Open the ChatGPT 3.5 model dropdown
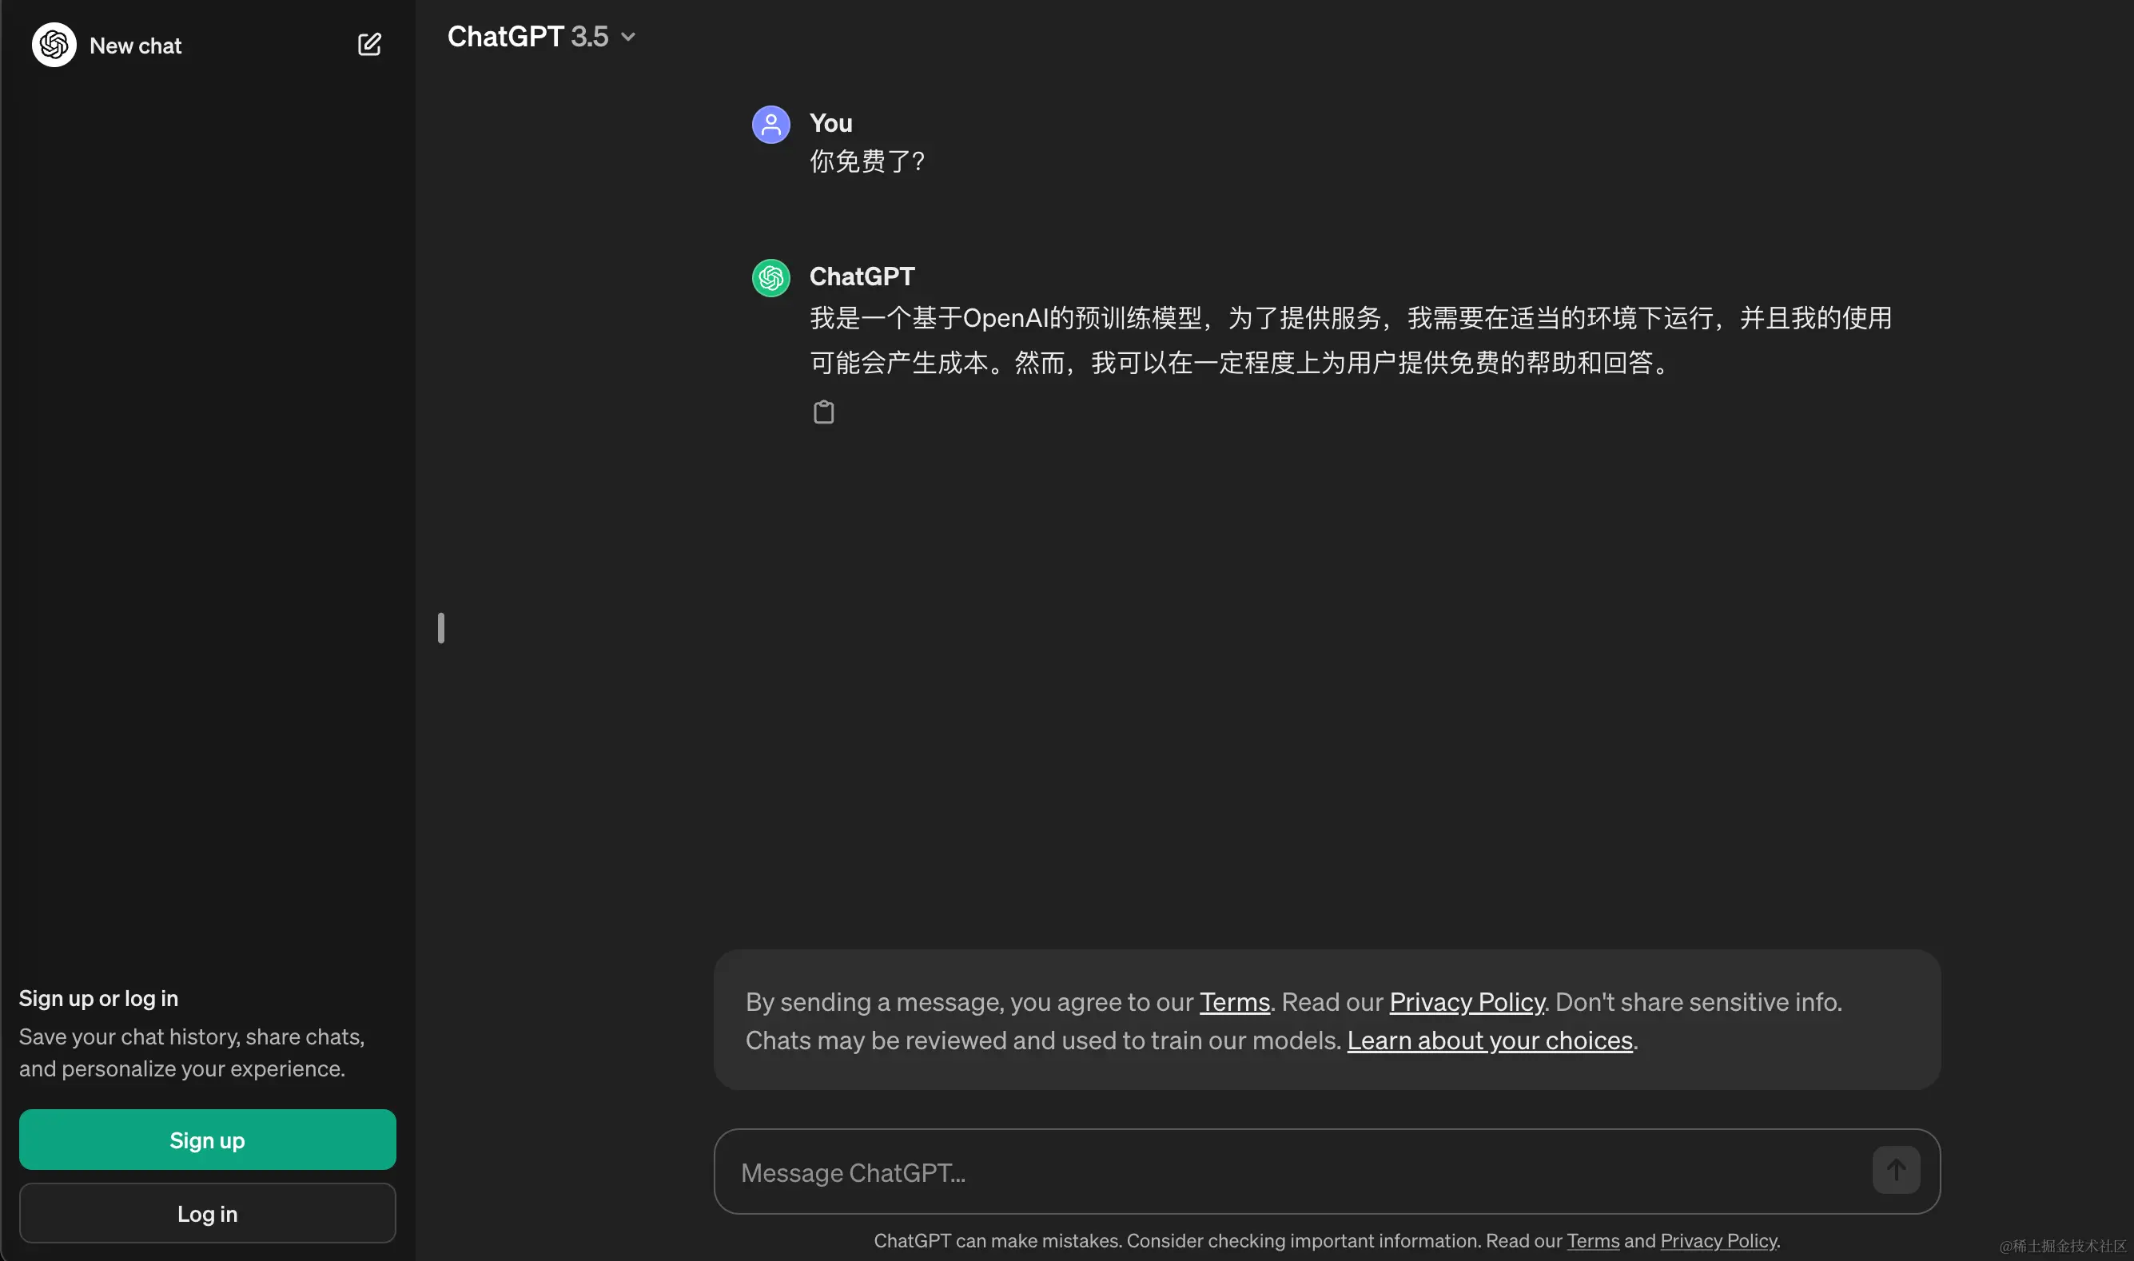Image resolution: width=2134 pixels, height=1261 pixels. point(527,37)
